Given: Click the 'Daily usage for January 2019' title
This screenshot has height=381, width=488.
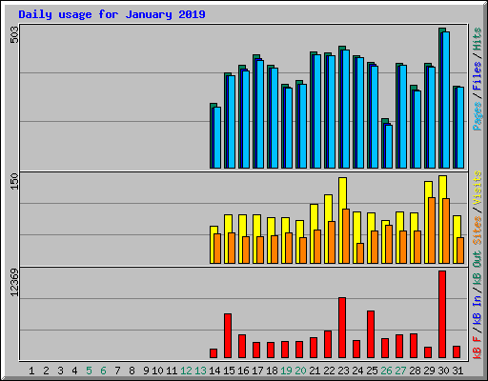Looking at the screenshot, I should pos(112,14).
